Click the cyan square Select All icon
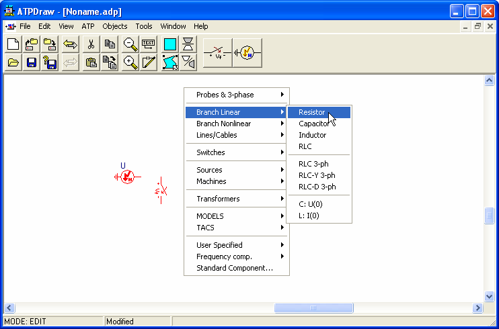The height and width of the screenshot is (329, 499). click(170, 44)
